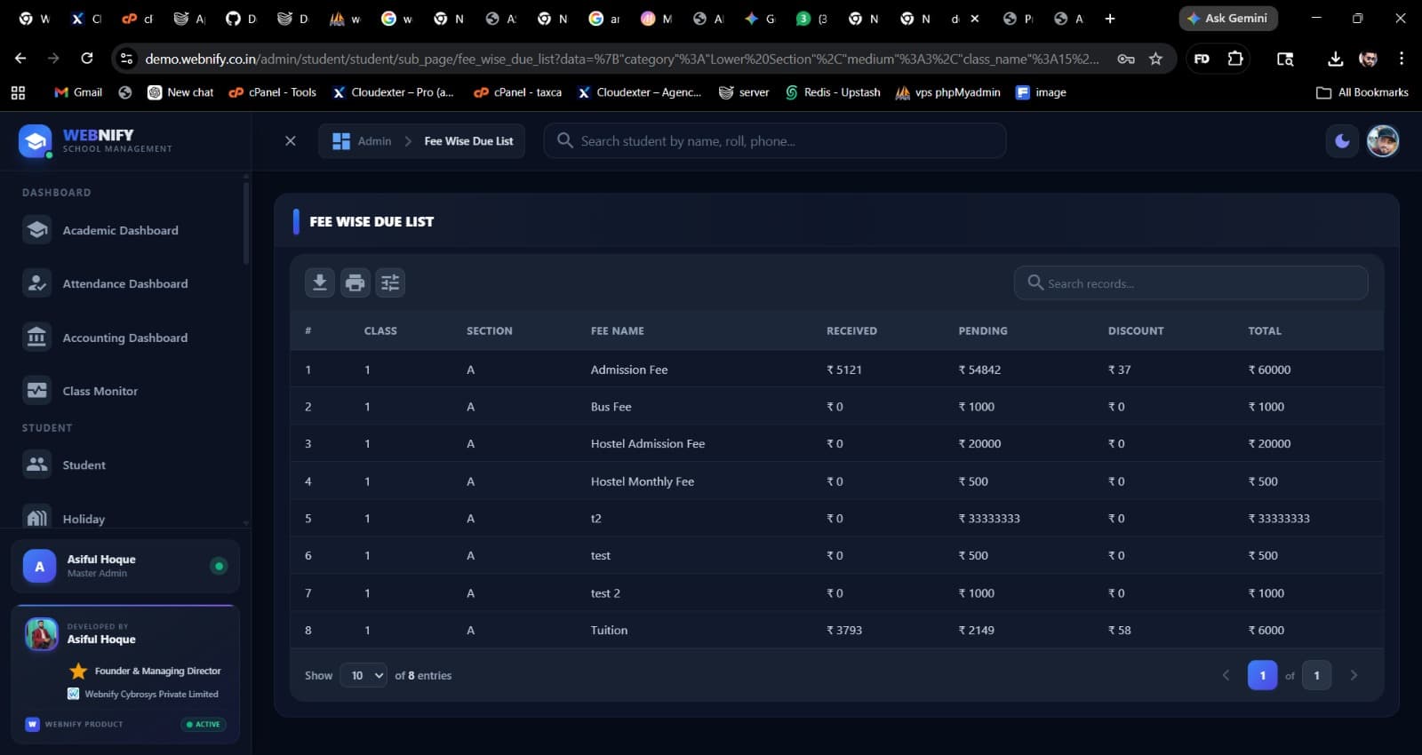1422x755 pixels.
Task: Go to previous page arrow
Action: [1226, 675]
